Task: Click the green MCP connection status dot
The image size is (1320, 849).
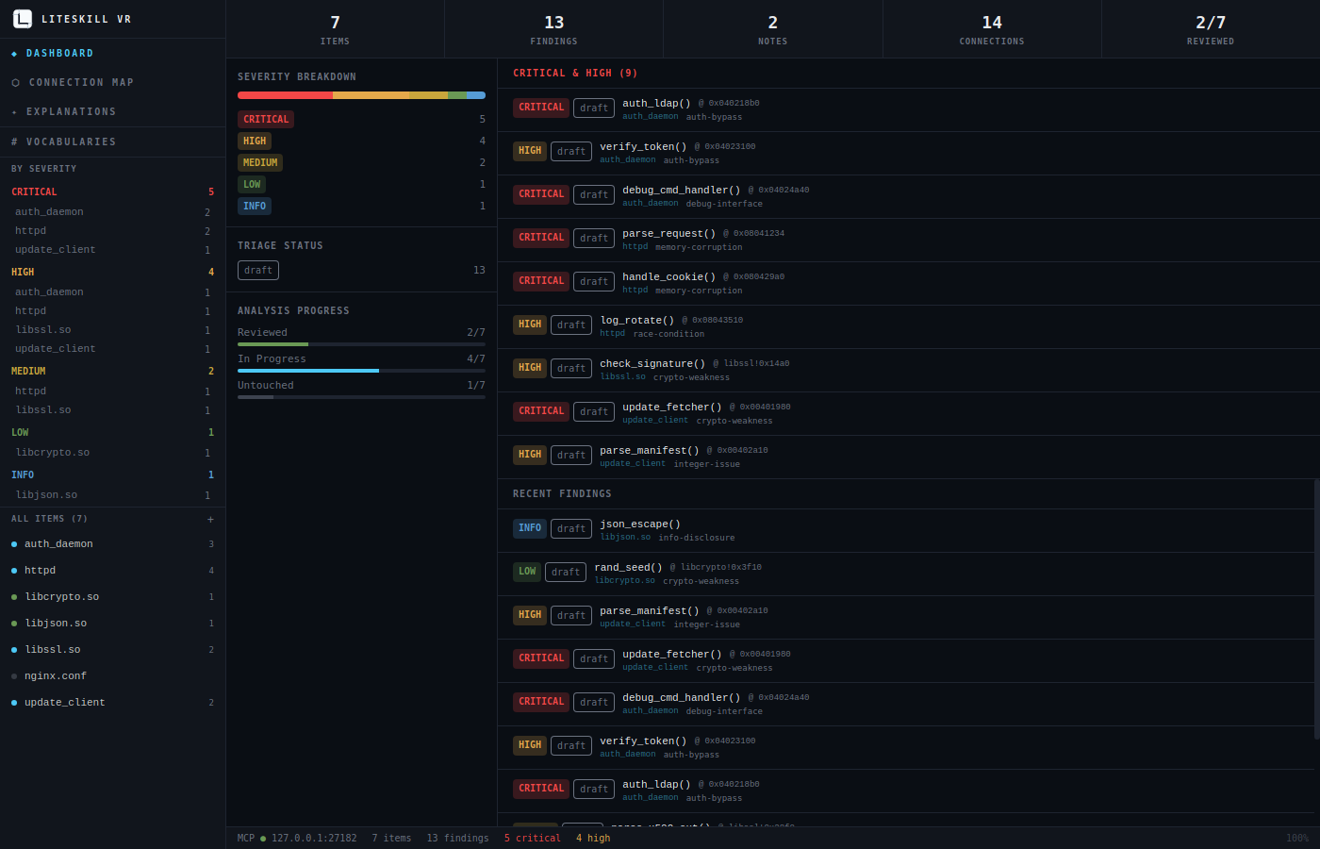Action: pos(263,839)
